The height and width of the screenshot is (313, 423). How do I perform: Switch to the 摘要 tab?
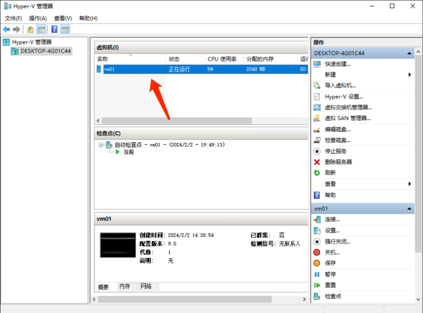pyautogui.click(x=103, y=287)
